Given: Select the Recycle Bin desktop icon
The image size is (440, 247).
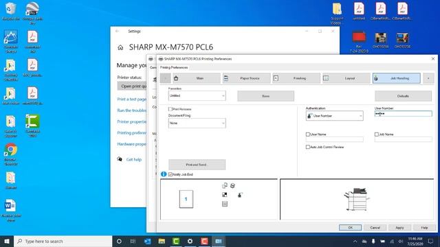Looking at the screenshot, I should coord(11,12).
